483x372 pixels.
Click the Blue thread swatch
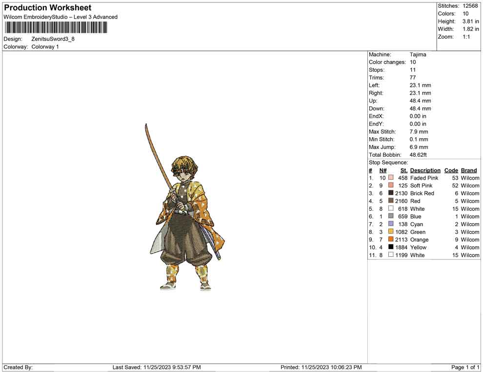click(391, 216)
